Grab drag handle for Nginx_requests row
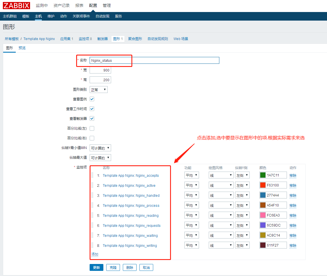This screenshot has height=276, width=327. [x=92, y=225]
